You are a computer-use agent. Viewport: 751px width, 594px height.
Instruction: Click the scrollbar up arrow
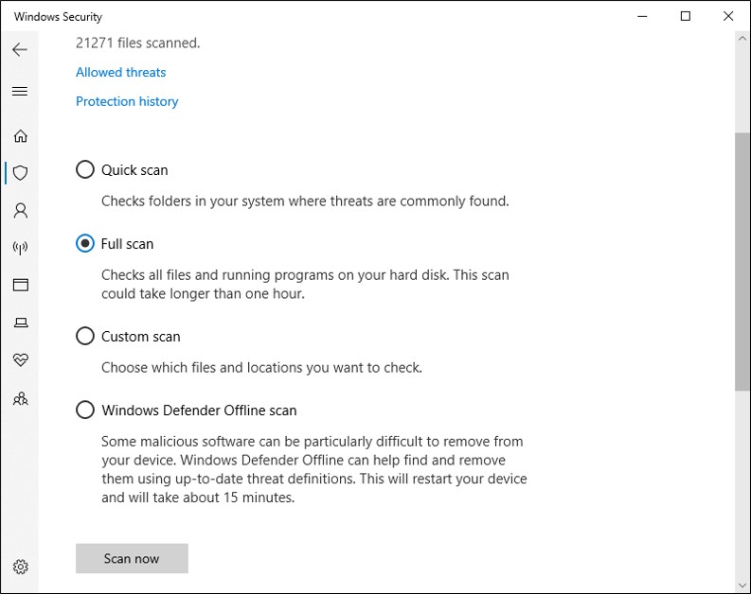pos(742,38)
